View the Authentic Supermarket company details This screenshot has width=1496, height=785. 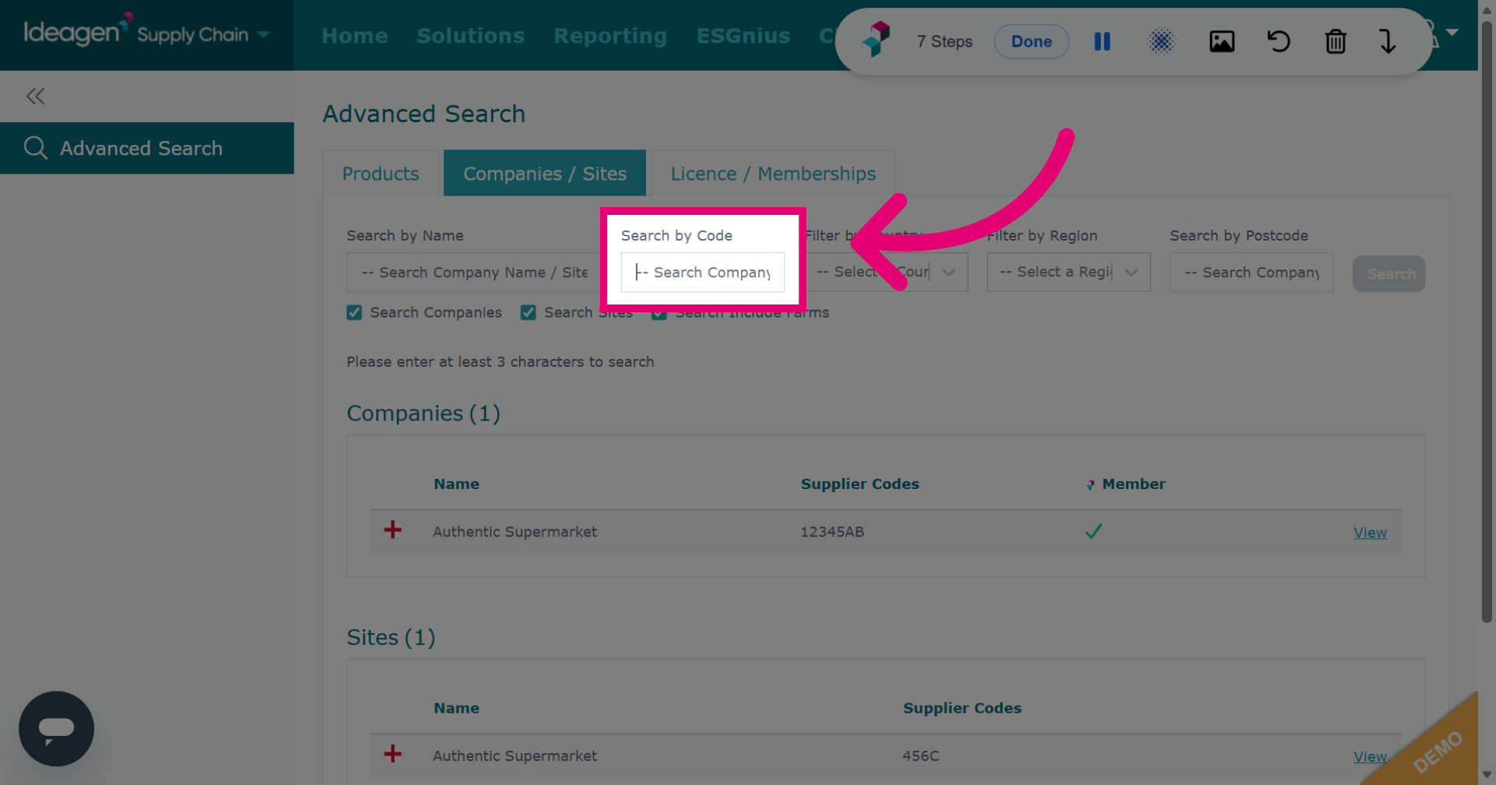(1370, 533)
